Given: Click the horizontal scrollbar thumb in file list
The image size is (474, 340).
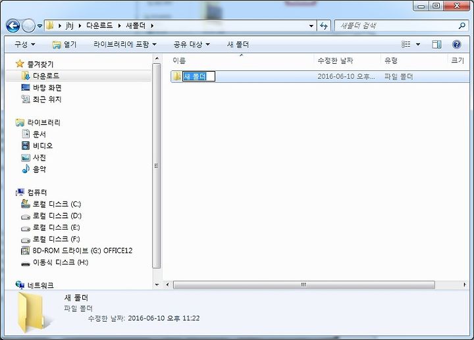Looking at the screenshot, I should [303, 285].
